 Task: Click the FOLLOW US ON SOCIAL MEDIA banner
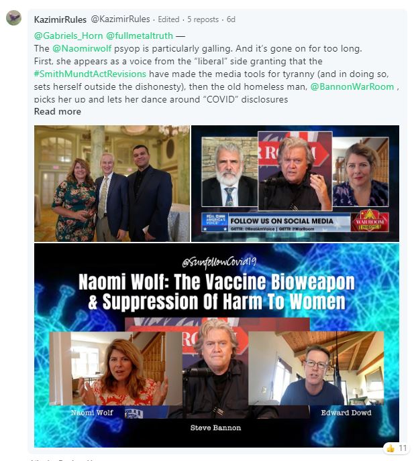pyautogui.click(x=282, y=221)
